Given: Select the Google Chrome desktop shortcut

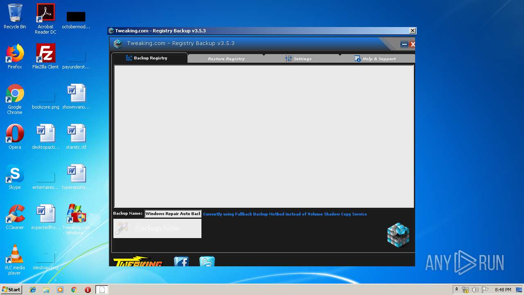Looking at the screenshot, I should click(15, 99).
